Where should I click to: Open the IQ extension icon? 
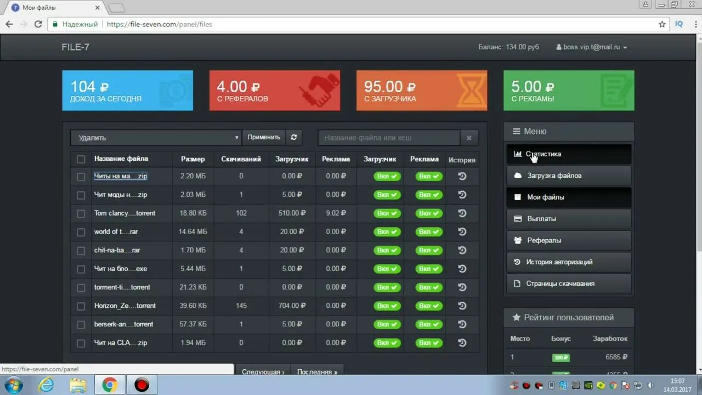[678, 24]
